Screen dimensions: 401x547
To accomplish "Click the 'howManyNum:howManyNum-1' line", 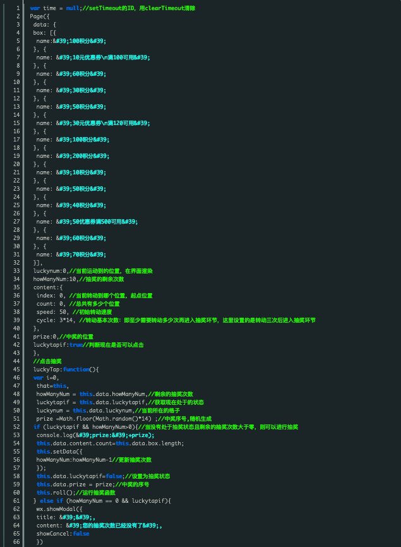I will (94, 459).
